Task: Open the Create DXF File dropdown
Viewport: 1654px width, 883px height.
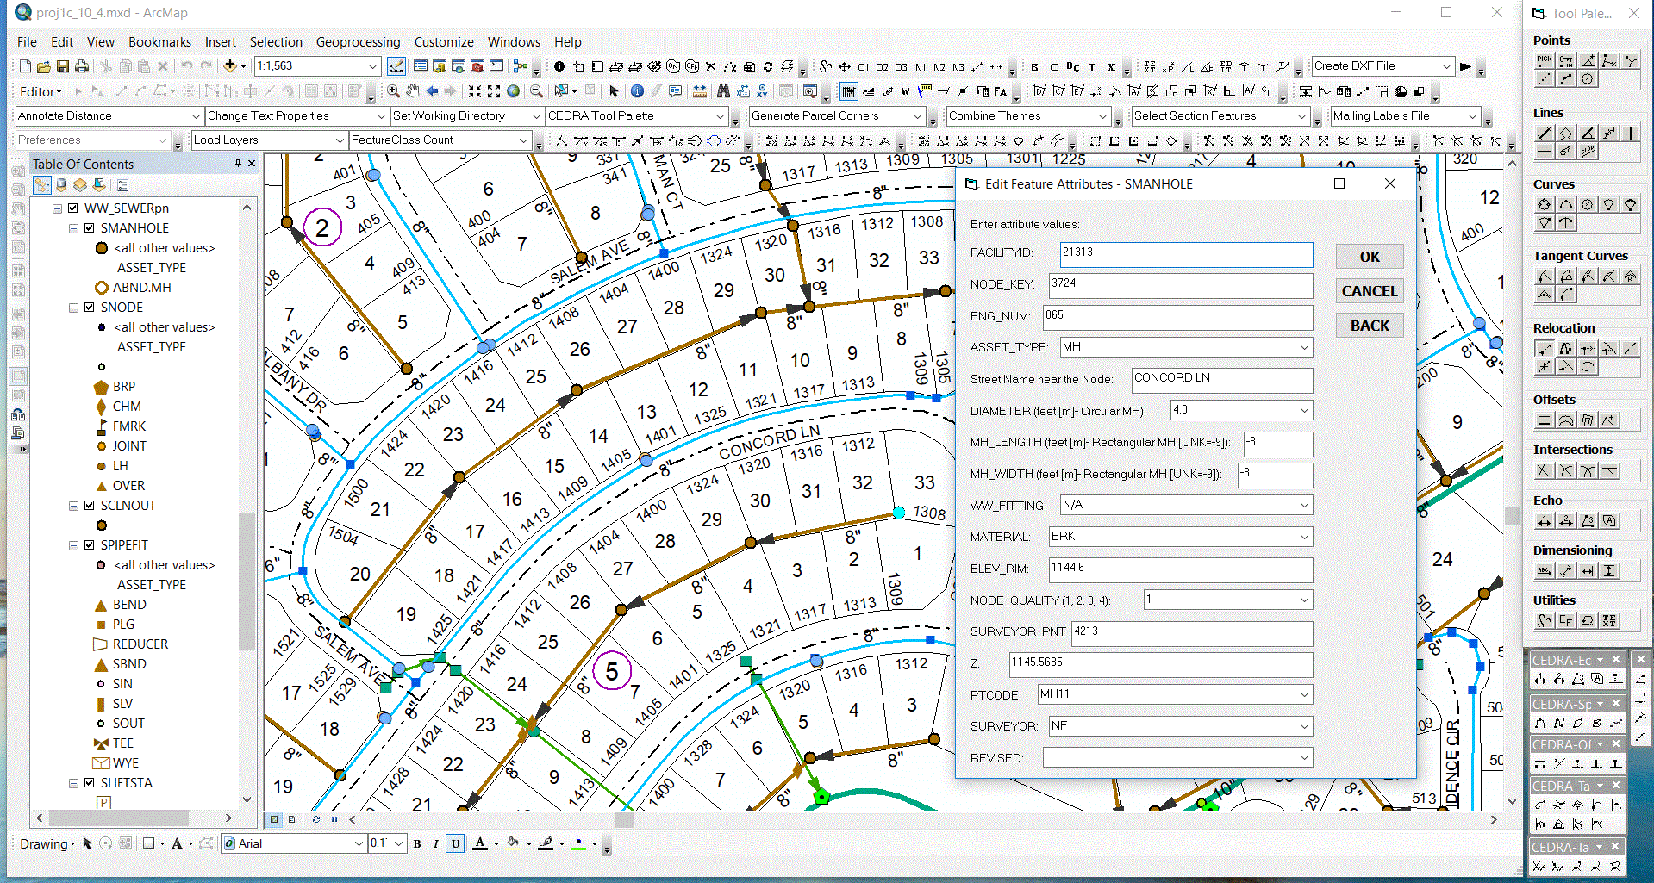Action: (x=1446, y=66)
